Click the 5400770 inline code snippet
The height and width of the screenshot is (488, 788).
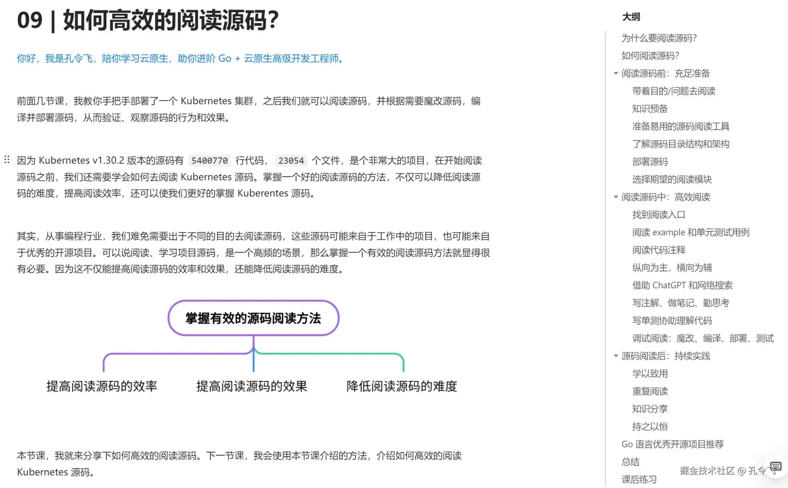209,161
